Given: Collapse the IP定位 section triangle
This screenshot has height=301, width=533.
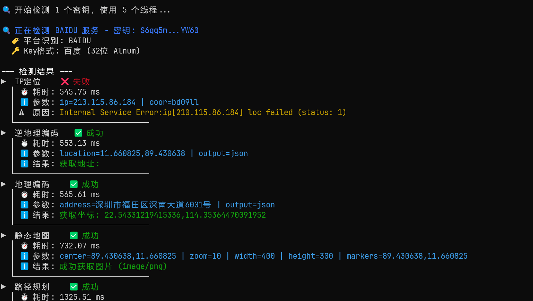Looking at the screenshot, I should pos(4,81).
